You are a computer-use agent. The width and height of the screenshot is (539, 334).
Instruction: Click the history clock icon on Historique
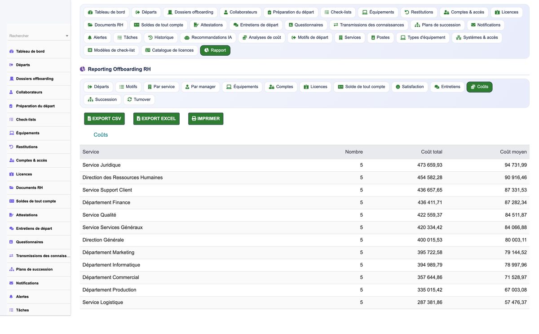150,38
